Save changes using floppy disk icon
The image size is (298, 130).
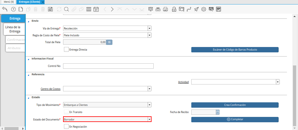[50, 9]
